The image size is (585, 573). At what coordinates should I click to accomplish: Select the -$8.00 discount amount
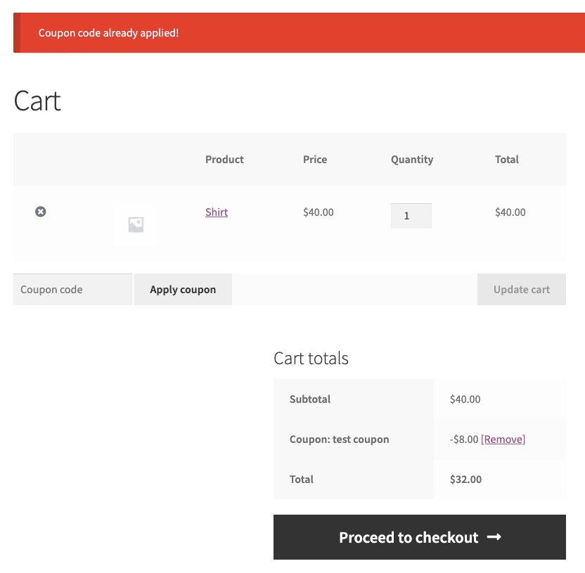point(464,439)
